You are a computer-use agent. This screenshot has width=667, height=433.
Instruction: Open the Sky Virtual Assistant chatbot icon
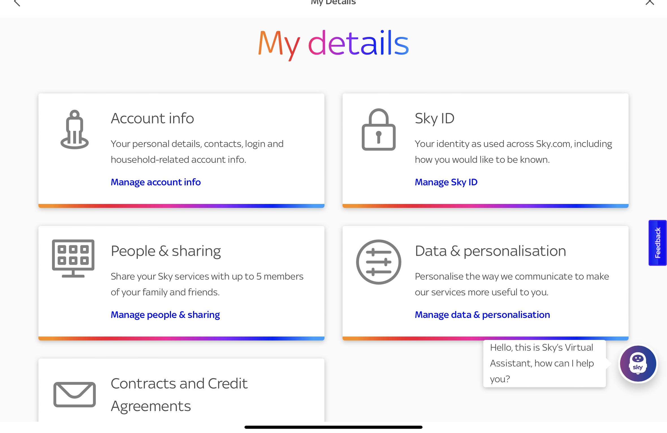(638, 364)
